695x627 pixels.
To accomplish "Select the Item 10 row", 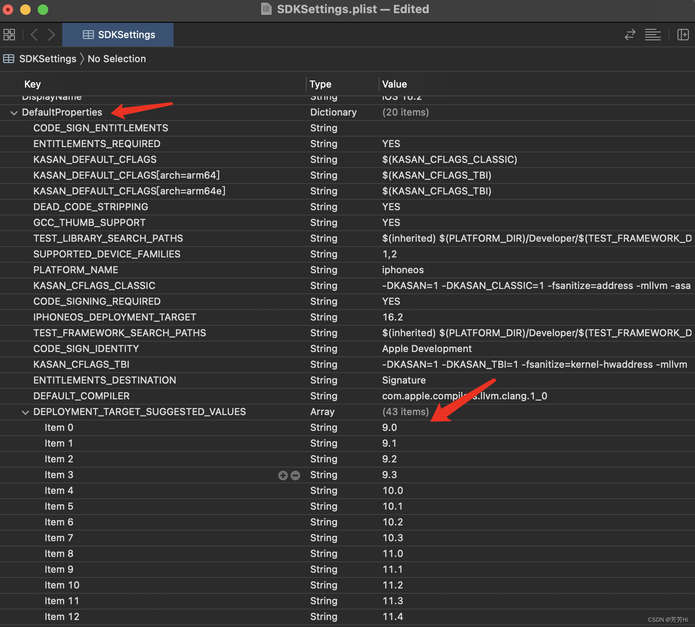I will click(x=347, y=585).
